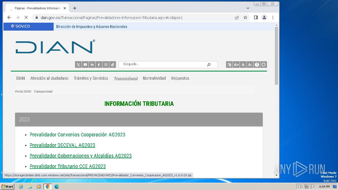The width and height of the screenshot is (338, 190).
Task: Open the Windows Start menu
Action: click(7, 187)
